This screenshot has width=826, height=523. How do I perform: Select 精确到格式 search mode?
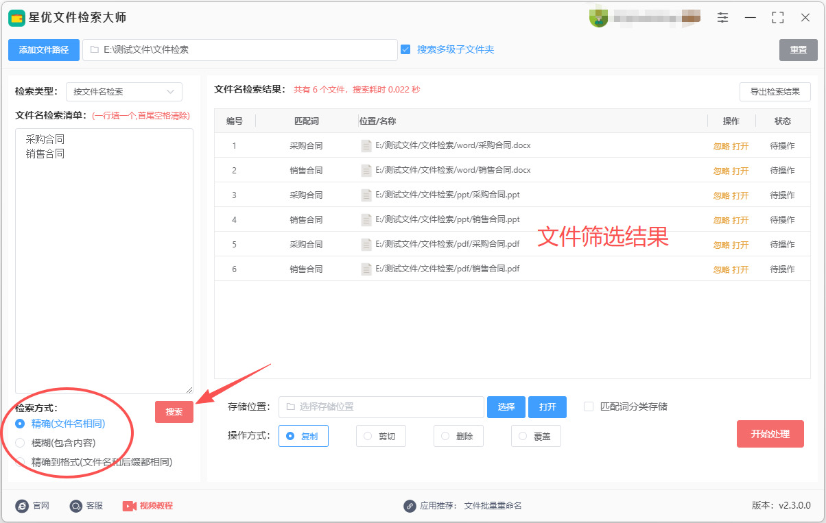click(x=20, y=462)
